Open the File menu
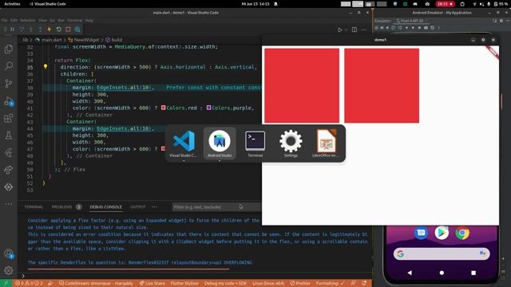511x287 pixels. coord(4,20)
